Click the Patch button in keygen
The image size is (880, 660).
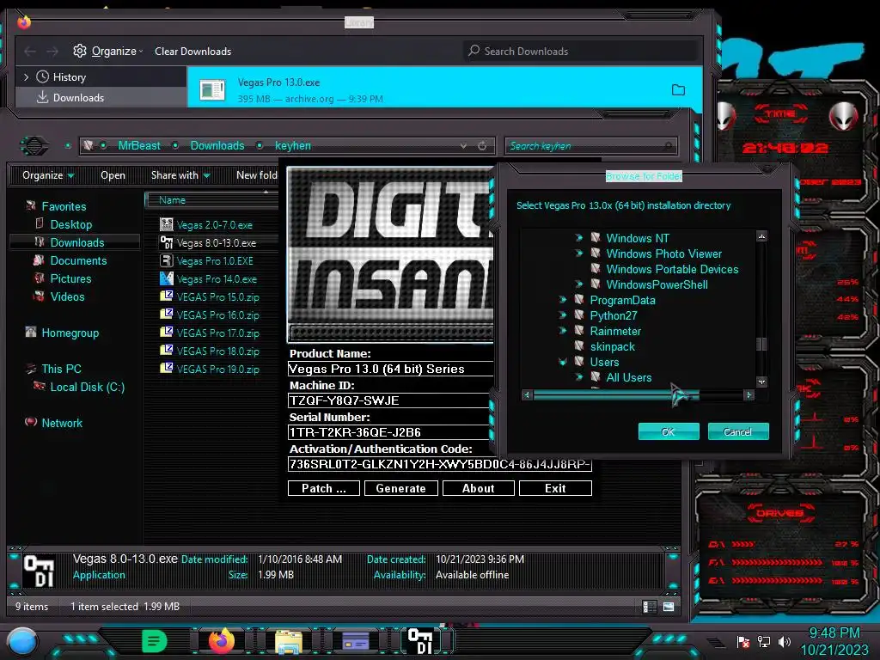pos(324,488)
